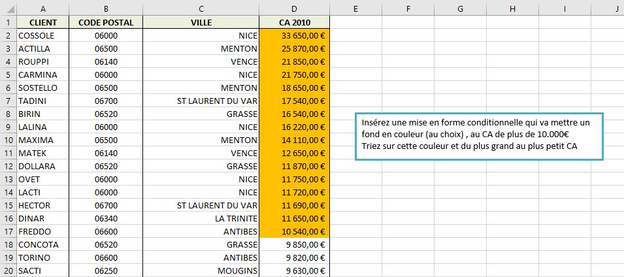This screenshot has height=277, width=624.
Task: Select column A header
Action: (x=43, y=9)
